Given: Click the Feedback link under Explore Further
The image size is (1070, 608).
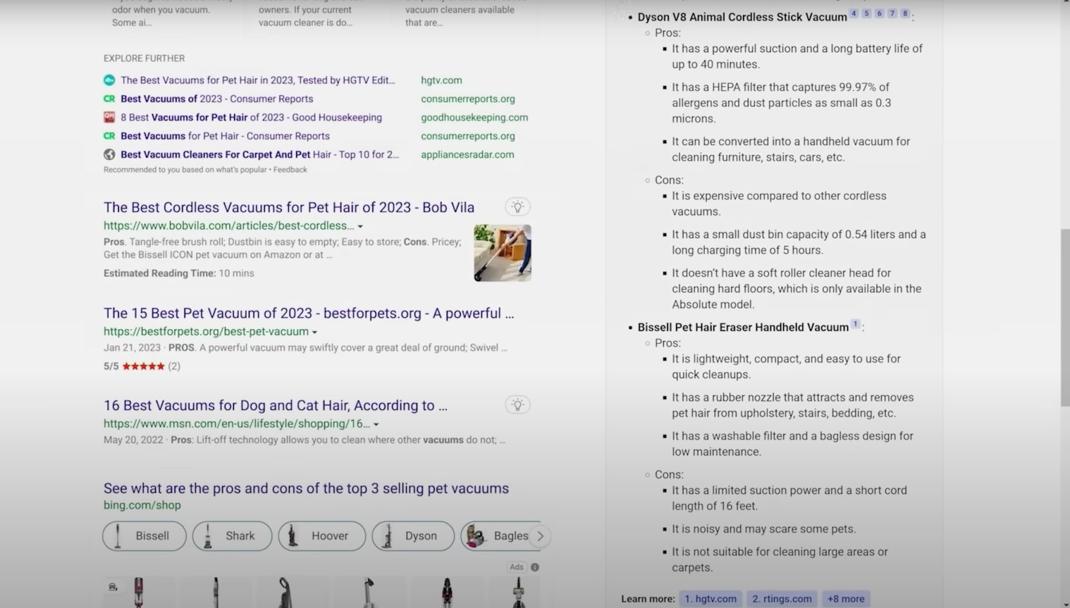Looking at the screenshot, I should 290,170.
